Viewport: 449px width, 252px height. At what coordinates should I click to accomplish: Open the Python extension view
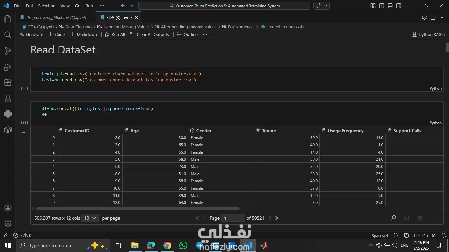click(8, 114)
